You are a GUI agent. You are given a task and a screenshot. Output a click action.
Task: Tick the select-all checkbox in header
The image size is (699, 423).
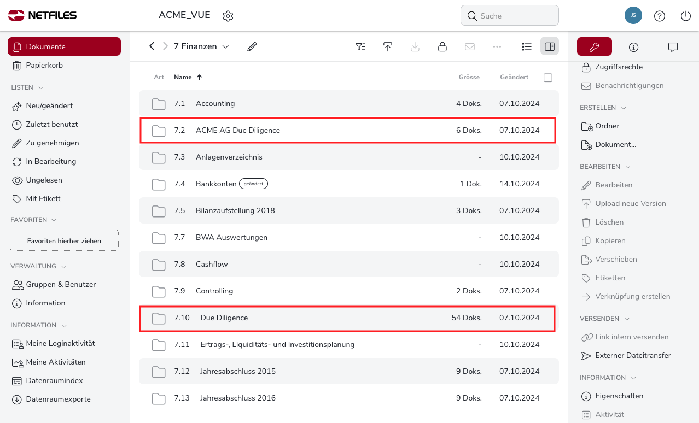548,78
